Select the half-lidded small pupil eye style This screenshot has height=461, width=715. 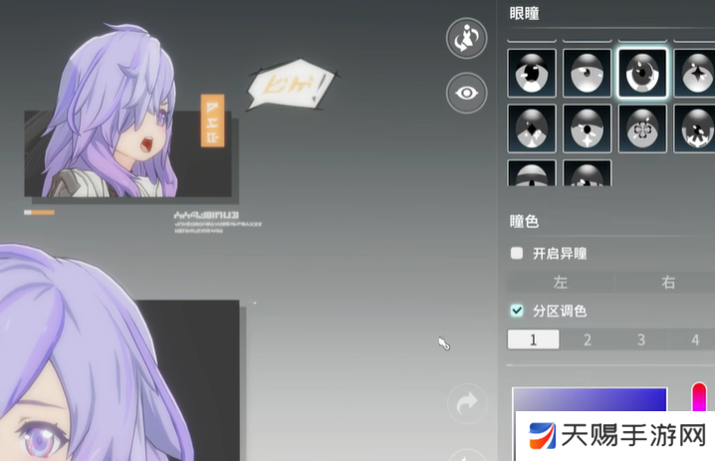[x=587, y=74]
